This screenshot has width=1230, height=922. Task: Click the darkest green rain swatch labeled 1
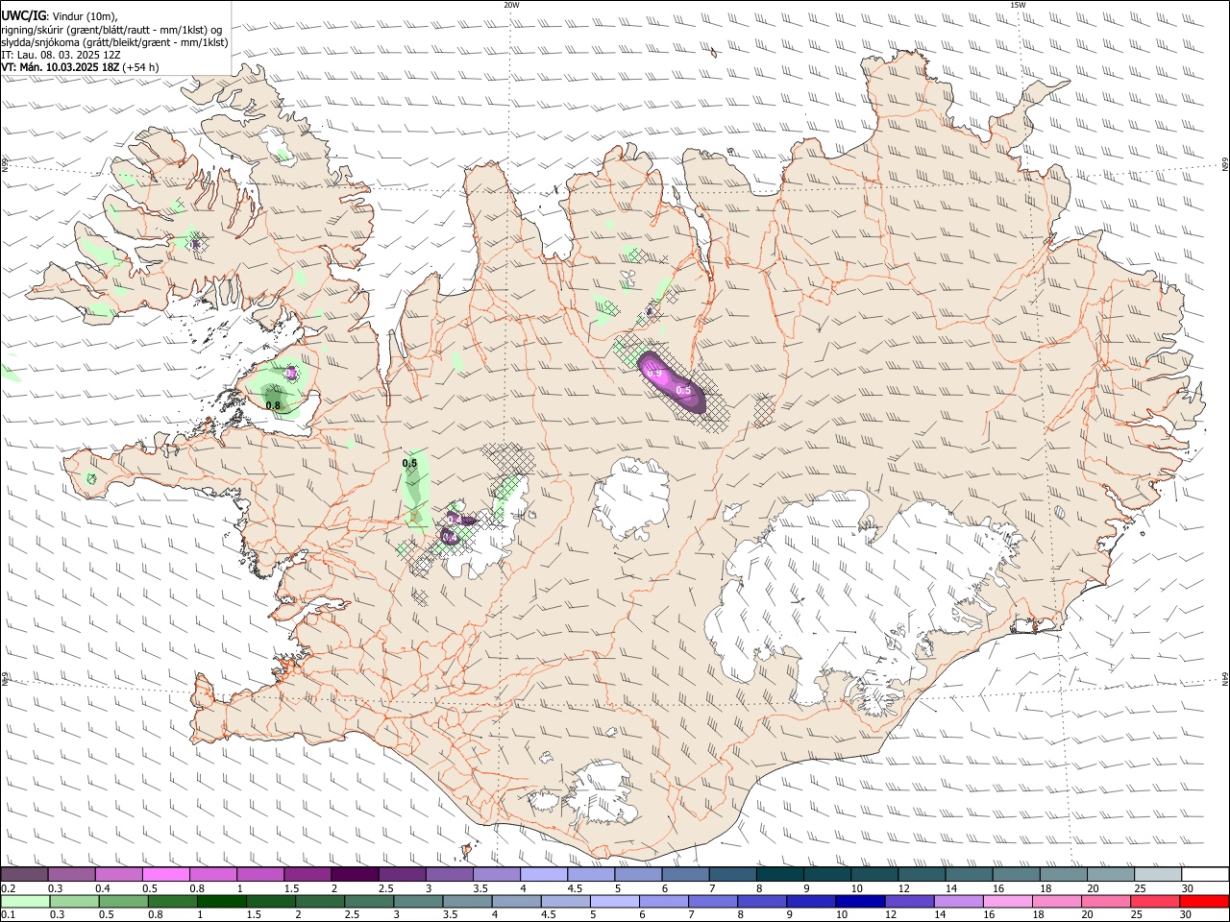[221, 901]
